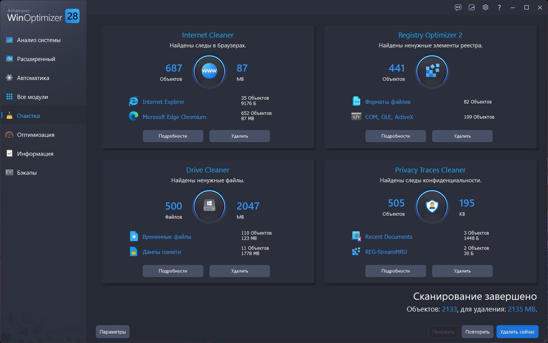Click the COM, OLE, ActiveX link
Viewport: 548px width, 343px height.
(x=389, y=117)
